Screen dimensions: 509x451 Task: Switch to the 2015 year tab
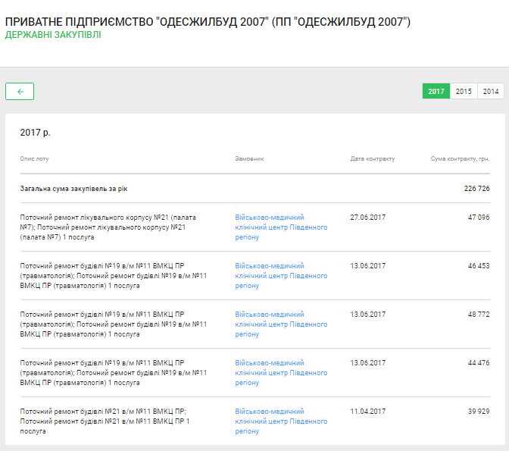tap(464, 92)
